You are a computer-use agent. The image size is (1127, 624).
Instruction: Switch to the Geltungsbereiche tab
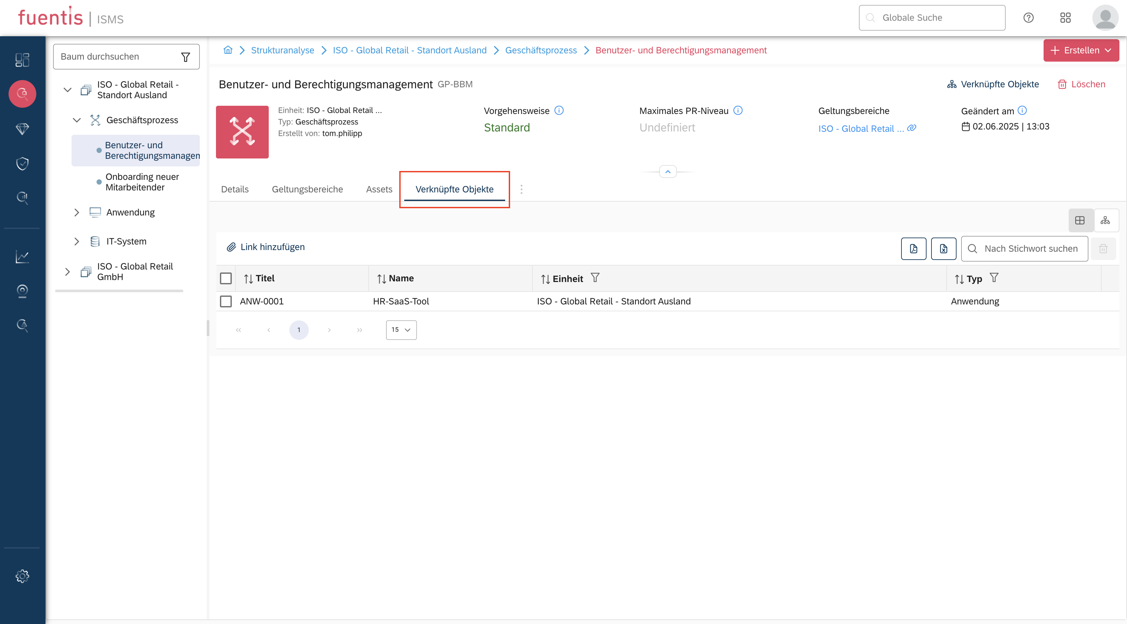(x=307, y=189)
